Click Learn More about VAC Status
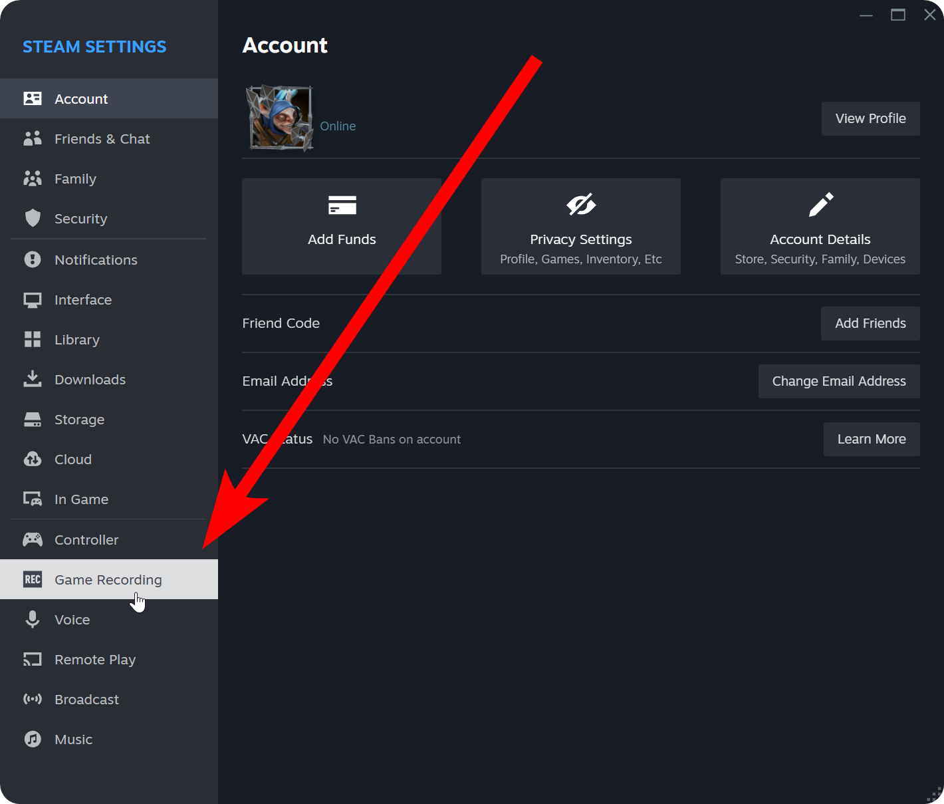The width and height of the screenshot is (944, 804). coord(872,439)
